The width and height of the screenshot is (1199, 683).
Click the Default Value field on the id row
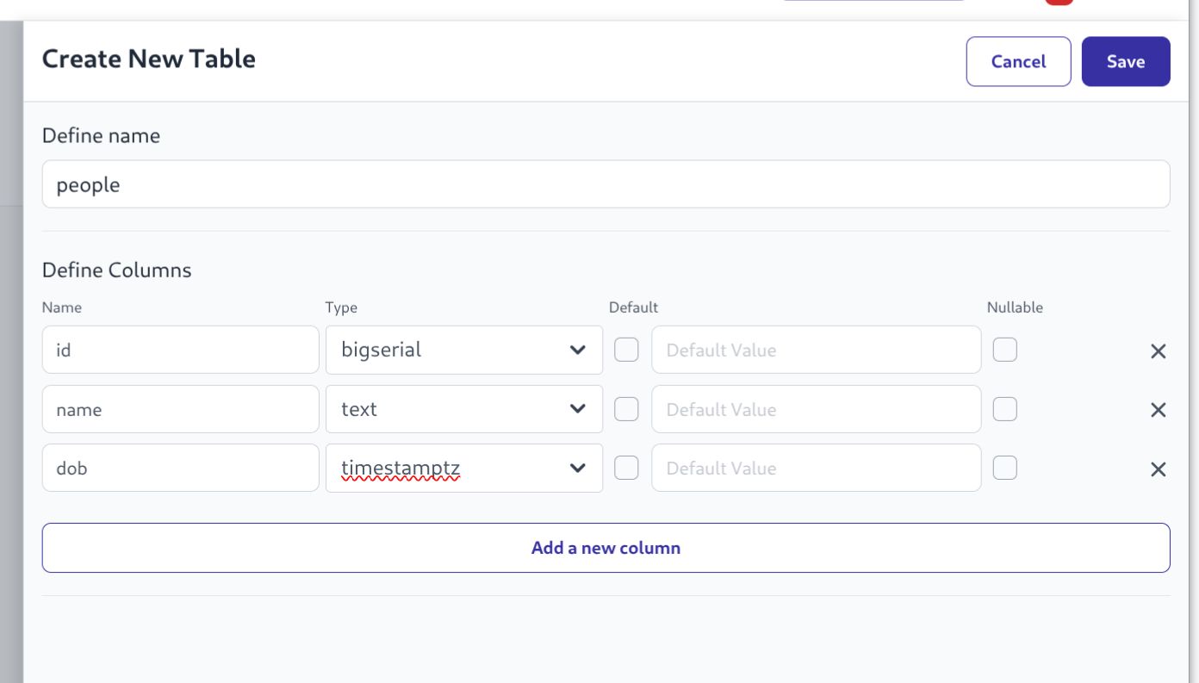tap(816, 349)
